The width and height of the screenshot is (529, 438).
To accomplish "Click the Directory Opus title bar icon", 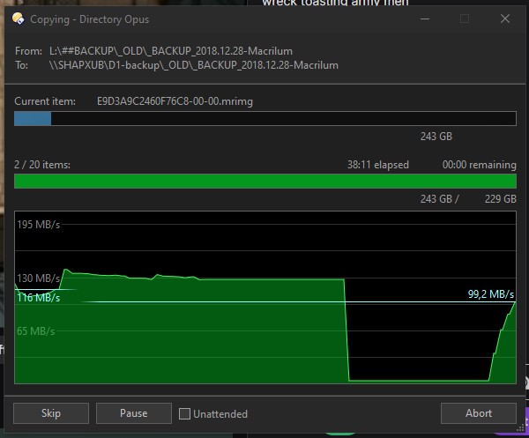I will click(18, 18).
